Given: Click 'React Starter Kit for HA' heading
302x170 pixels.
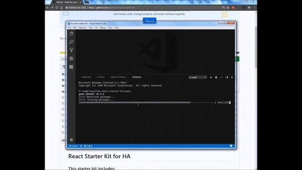Looking at the screenshot, I should tap(100, 156).
